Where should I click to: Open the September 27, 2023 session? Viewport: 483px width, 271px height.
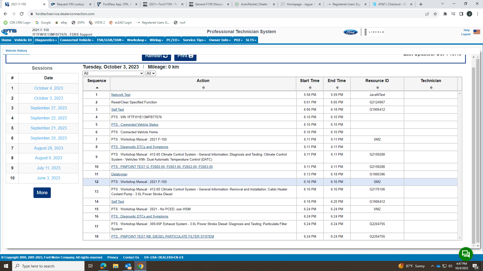coord(49,108)
